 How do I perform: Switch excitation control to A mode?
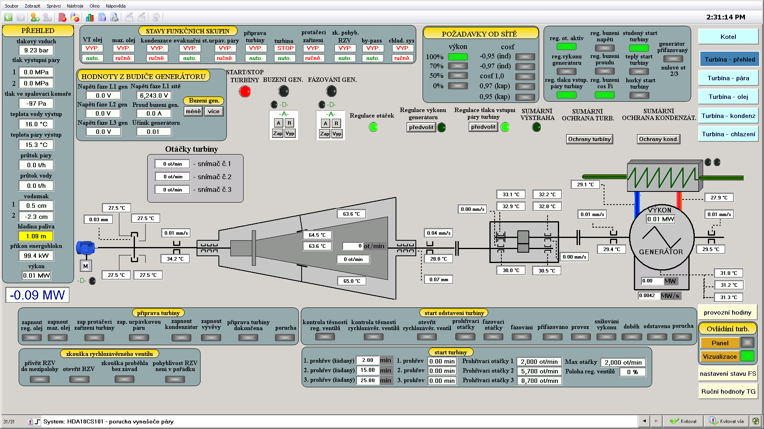[279, 123]
